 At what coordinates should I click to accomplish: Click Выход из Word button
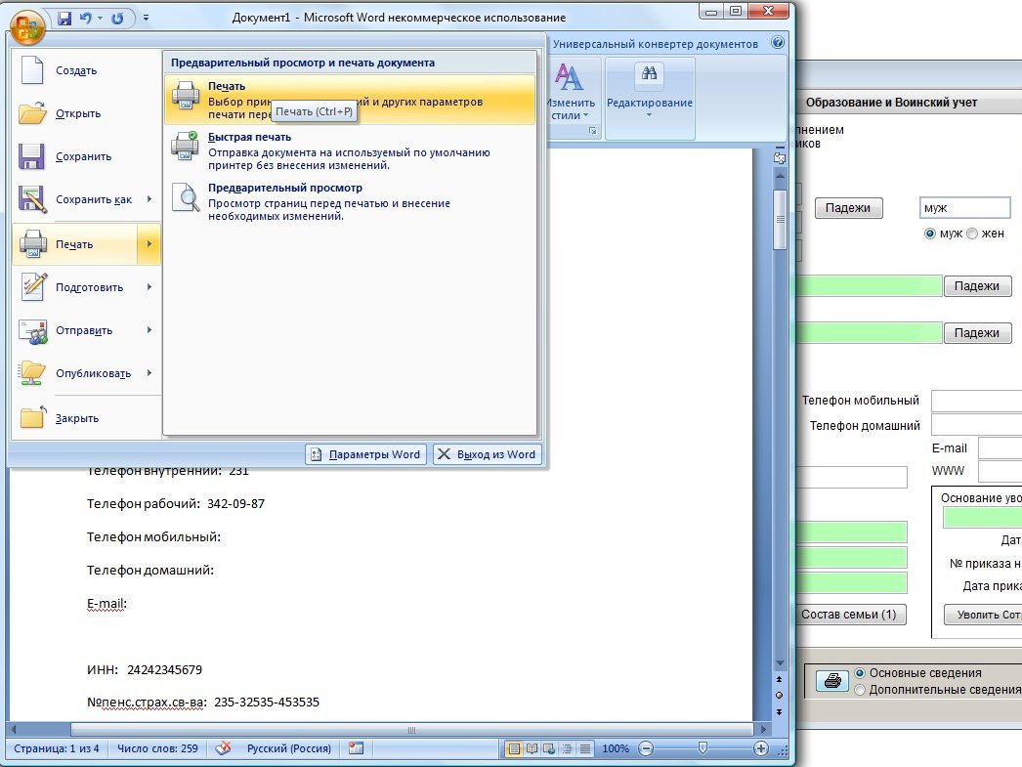(x=487, y=454)
